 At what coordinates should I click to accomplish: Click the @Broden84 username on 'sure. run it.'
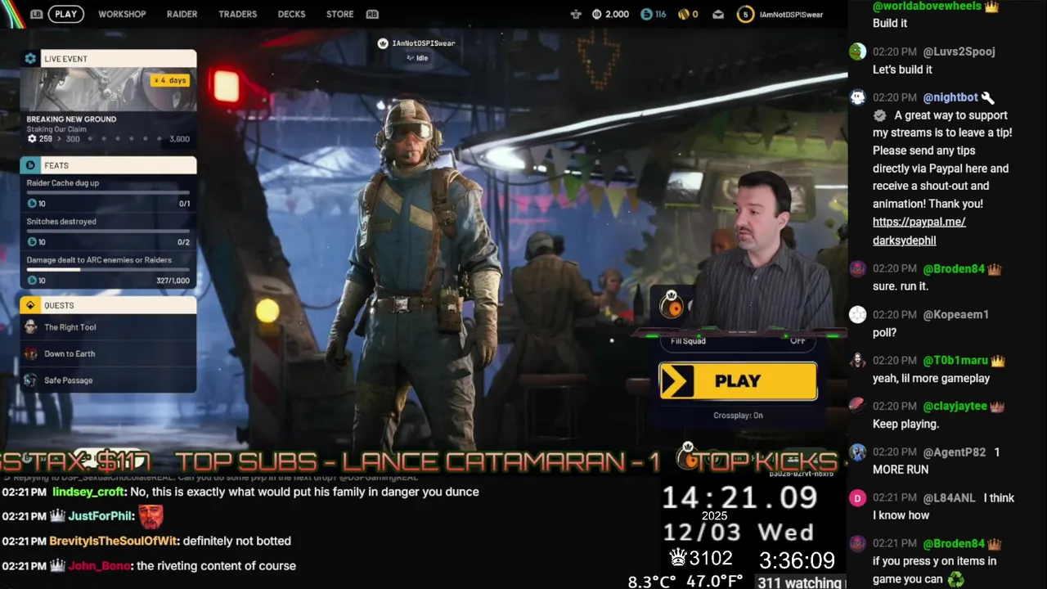pyautogui.click(x=954, y=268)
